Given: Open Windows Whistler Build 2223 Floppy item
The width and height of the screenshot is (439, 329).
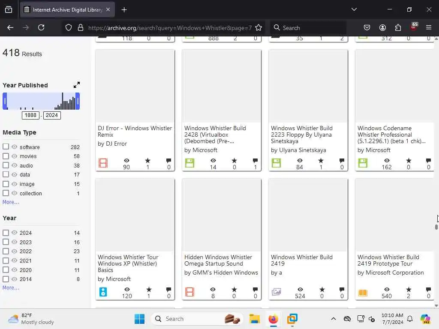Looking at the screenshot, I should click(301, 135).
